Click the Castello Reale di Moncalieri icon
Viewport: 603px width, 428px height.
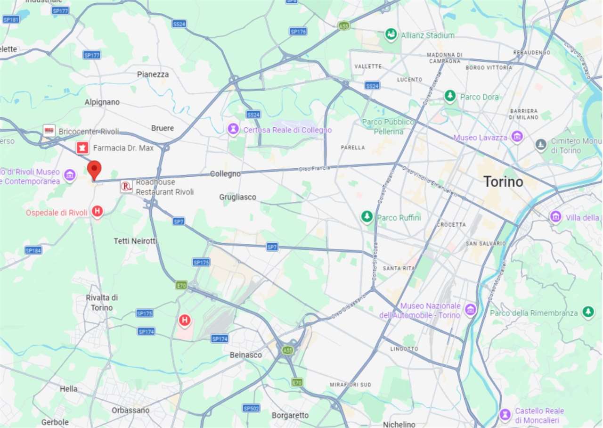(x=505, y=414)
